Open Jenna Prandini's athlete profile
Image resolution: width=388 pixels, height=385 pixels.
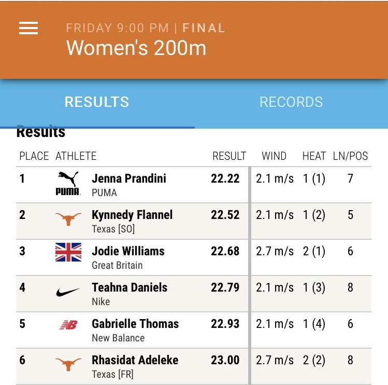point(129,178)
